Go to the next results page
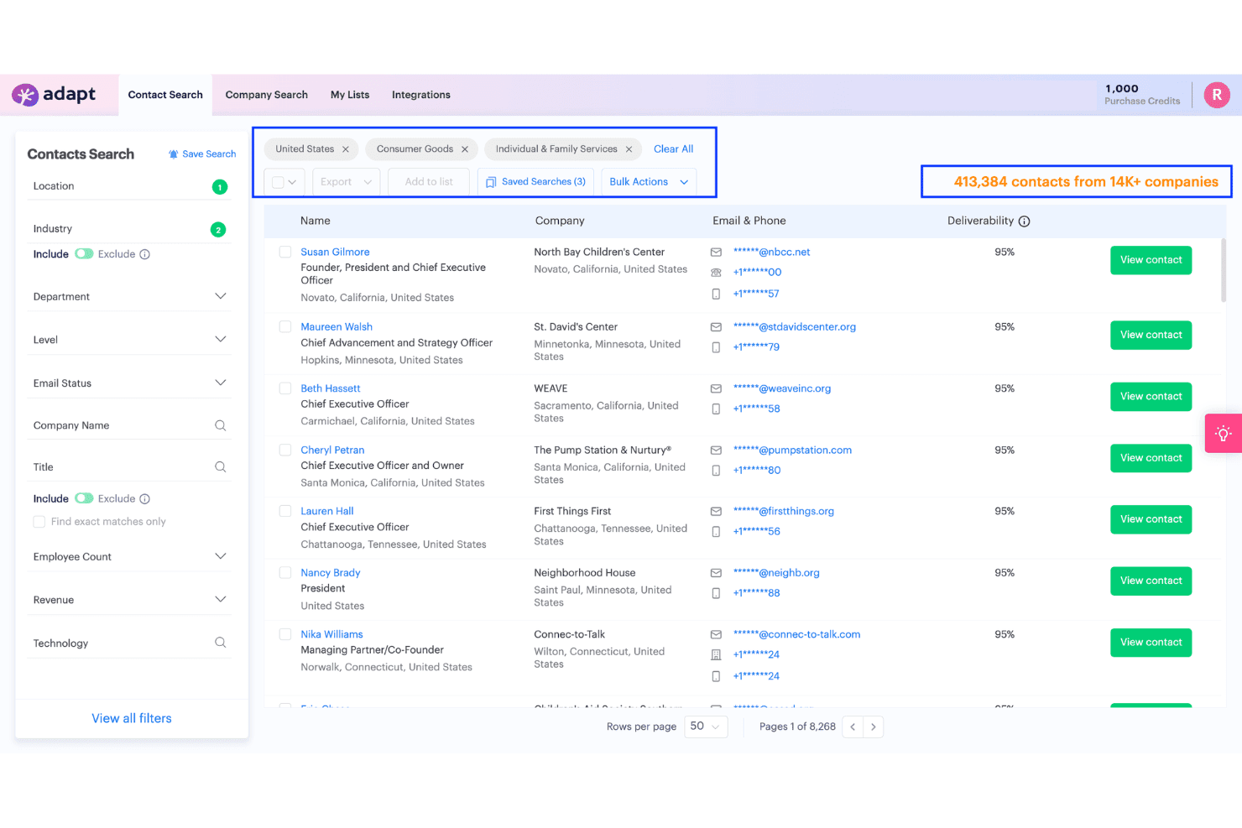This screenshot has width=1242, height=828. point(873,726)
